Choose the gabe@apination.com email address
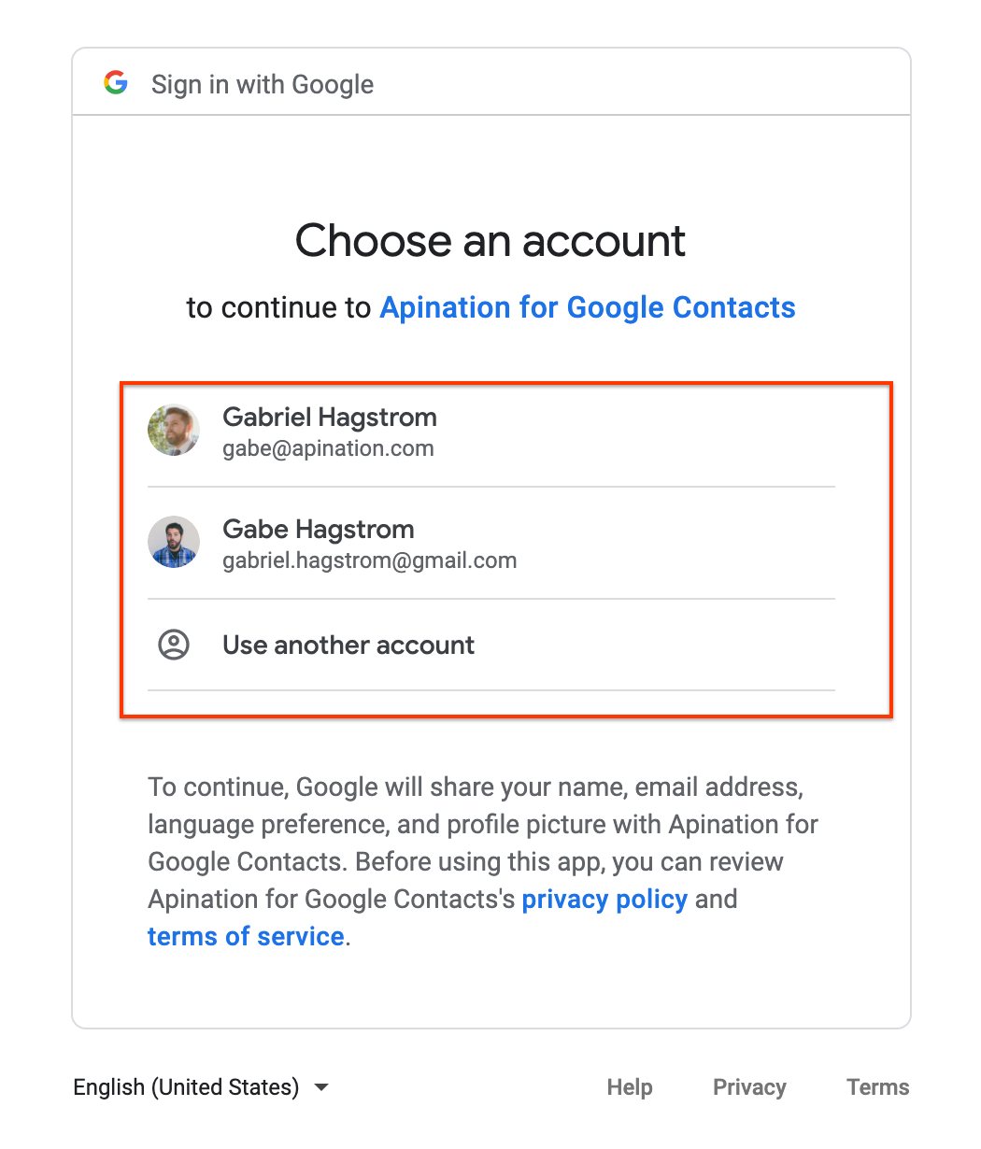Viewport: 981px width, 1149px height. [x=328, y=448]
